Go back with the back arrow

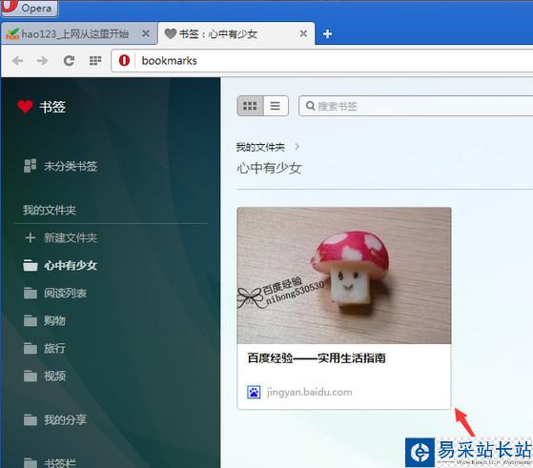[x=17, y=61]
